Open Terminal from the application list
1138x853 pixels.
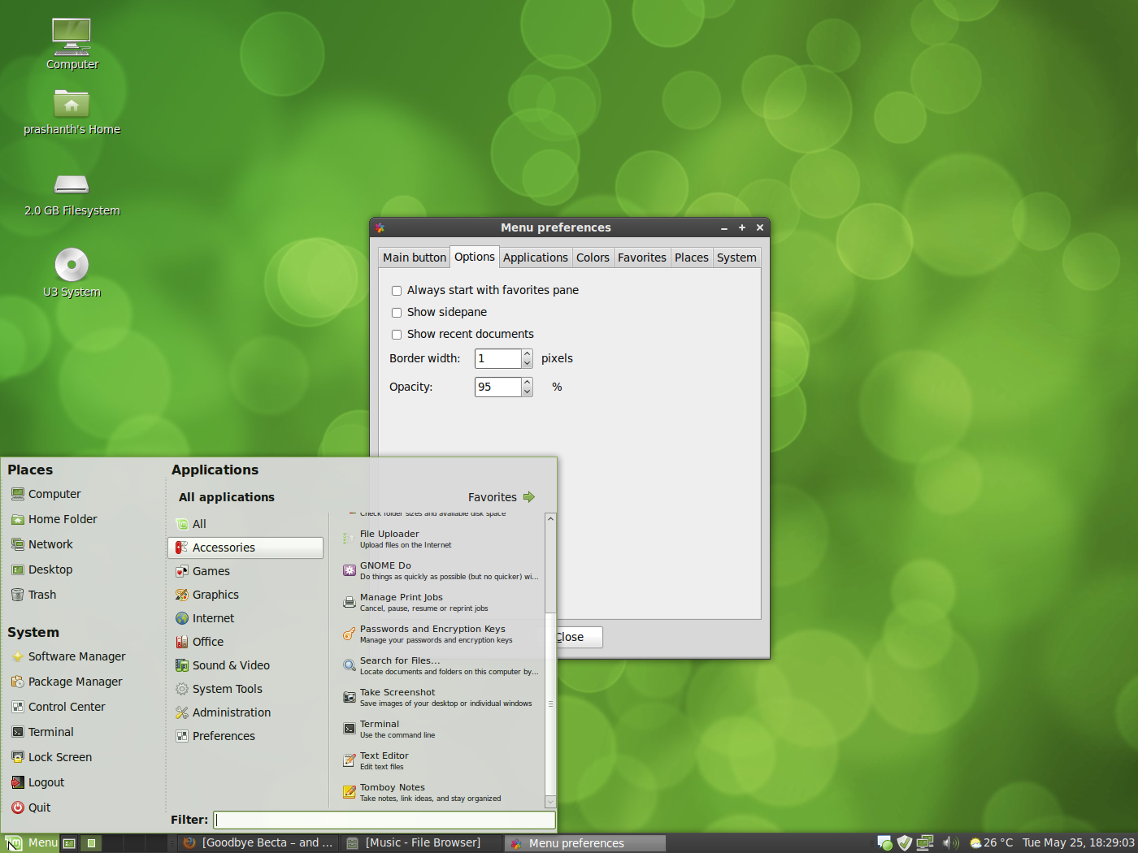381,728
